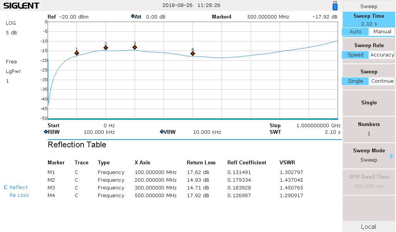Switch sweep to Continue
This screenshot has height=232, width=396.
click(382, 81)
